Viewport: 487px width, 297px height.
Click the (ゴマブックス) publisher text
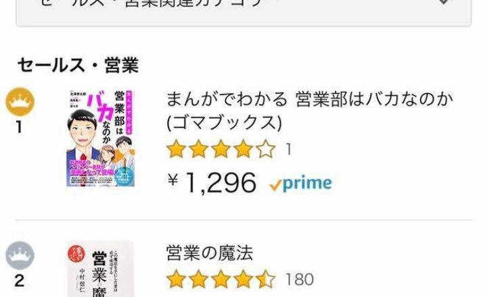click(225, 122)
